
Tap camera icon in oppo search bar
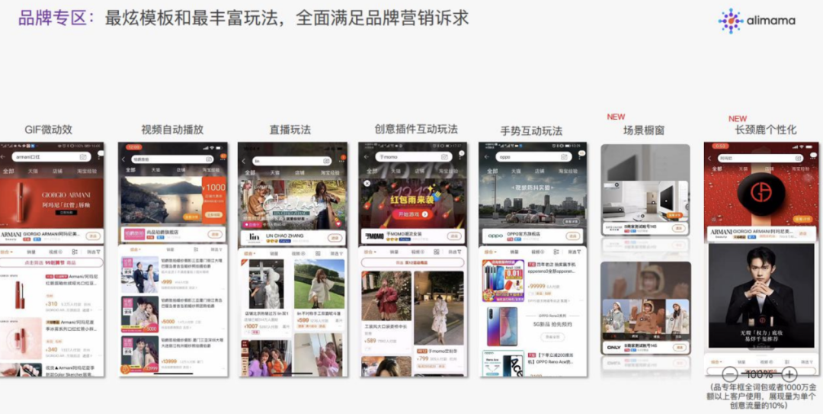coord(565,156)
